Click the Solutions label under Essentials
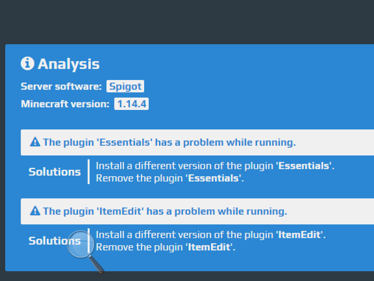This screenshot has height=281, width=374. [55, 172]
